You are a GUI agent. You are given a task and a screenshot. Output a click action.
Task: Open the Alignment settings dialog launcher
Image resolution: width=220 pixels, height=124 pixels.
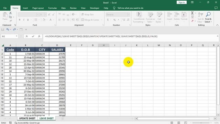tap(103, 25)
